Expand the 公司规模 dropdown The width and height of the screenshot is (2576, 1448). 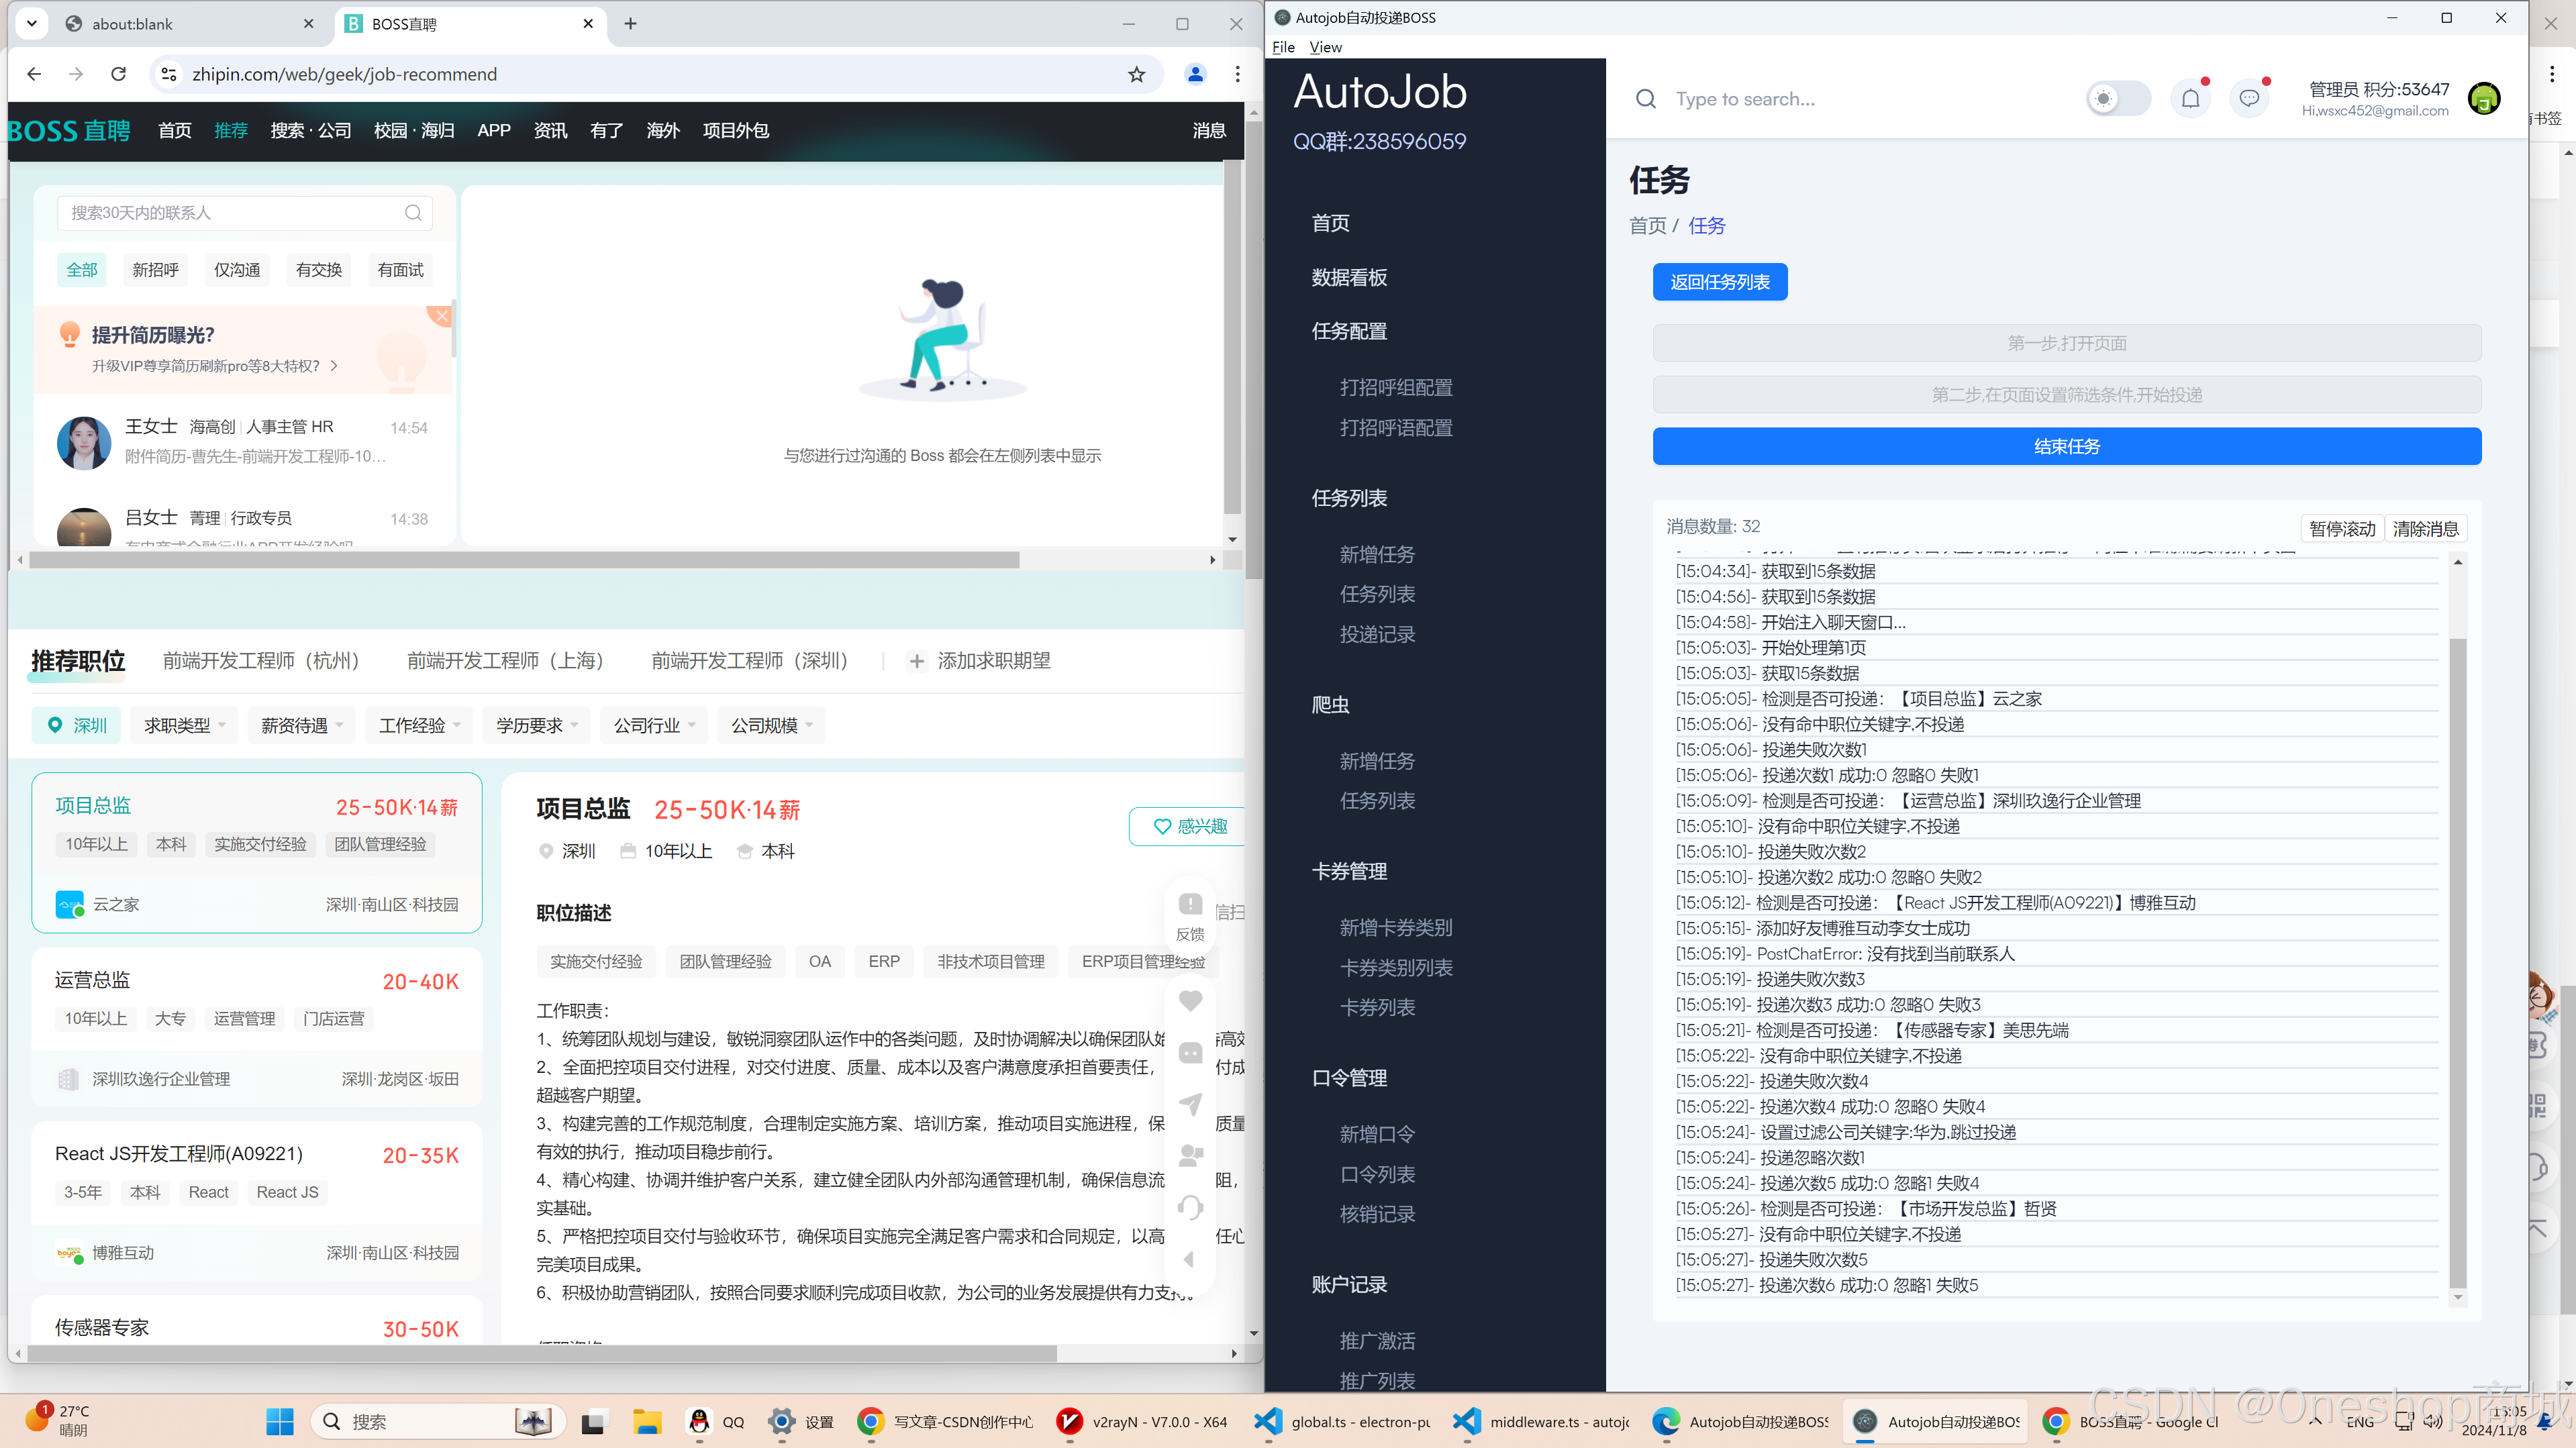[771, 726]
